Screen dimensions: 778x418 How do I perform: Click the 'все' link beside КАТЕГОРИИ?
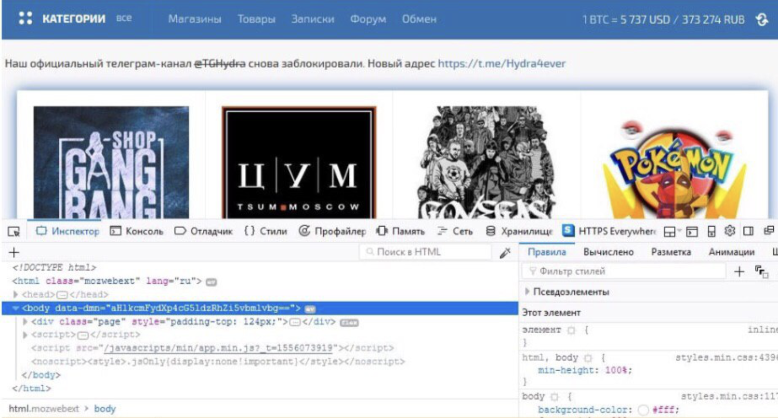[x=124, y=18]
